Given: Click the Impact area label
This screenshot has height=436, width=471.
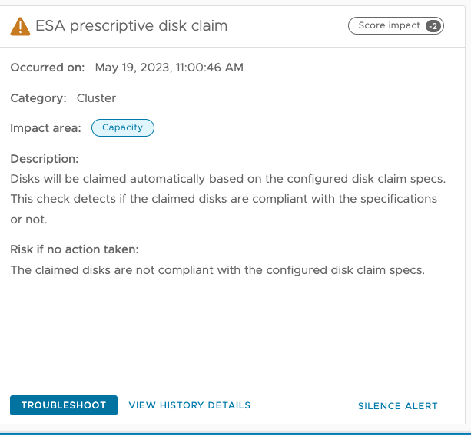Looking at the screenshot, I should point(45,128).
